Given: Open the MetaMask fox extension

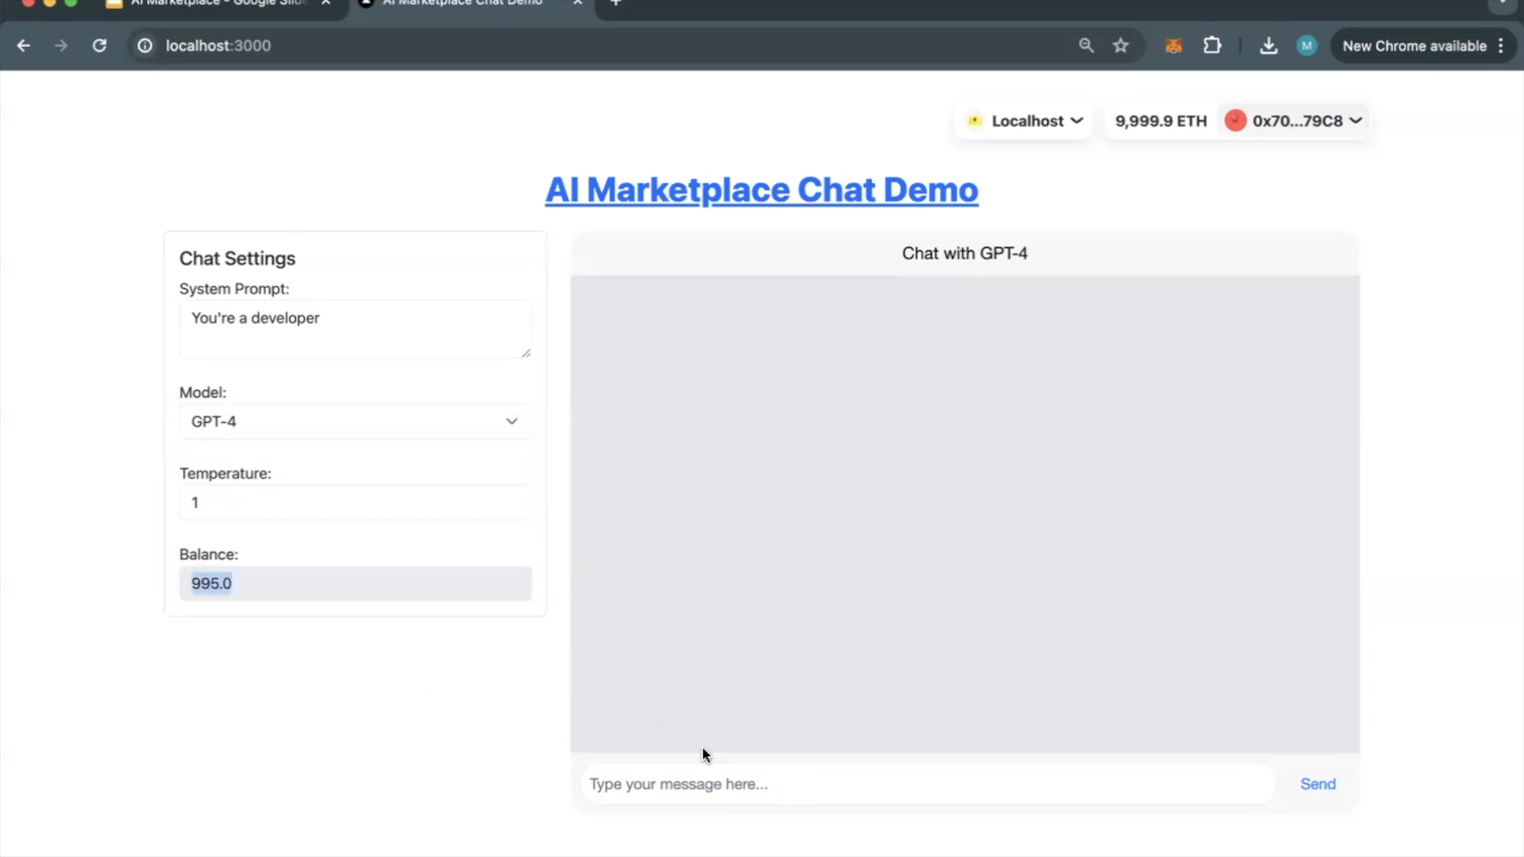Looking at the screenshot, I should pyautogui.click(x=1173, y=45).
